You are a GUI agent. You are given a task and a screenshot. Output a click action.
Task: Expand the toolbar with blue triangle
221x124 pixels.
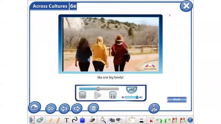tap(31, 120)
